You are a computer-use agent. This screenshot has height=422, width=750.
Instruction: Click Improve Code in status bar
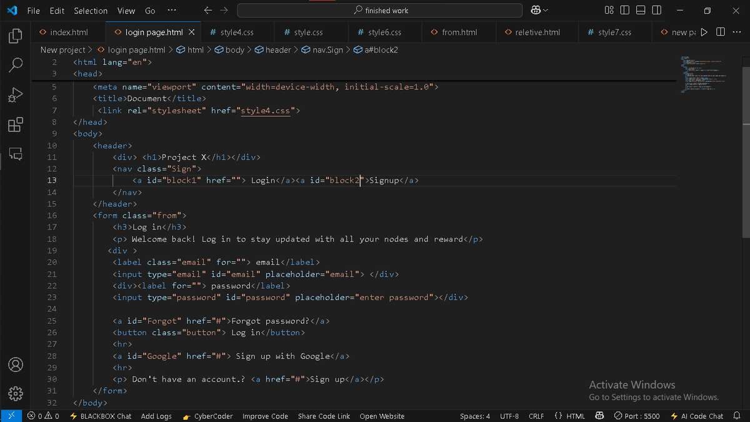(x=265, y=416)
